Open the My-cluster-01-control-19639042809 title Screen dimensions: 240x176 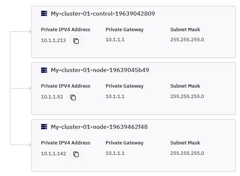103,14
